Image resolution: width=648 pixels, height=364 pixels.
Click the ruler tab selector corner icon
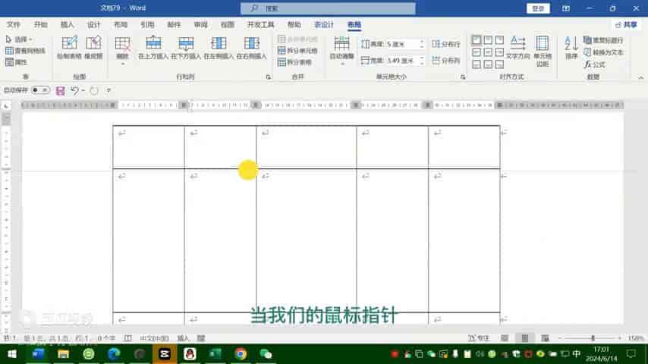point(6,106)
